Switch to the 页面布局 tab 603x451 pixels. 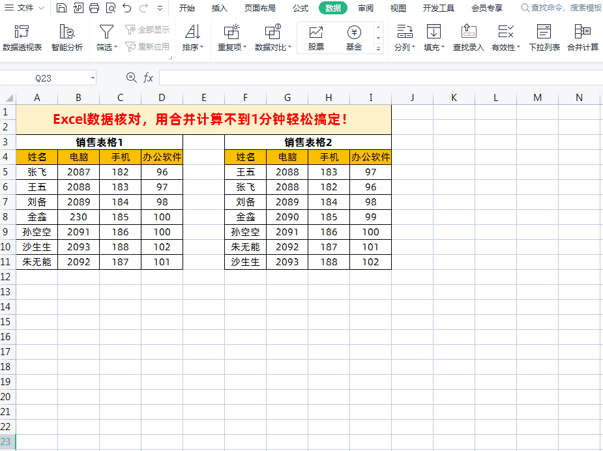click(x=259, y=8)
